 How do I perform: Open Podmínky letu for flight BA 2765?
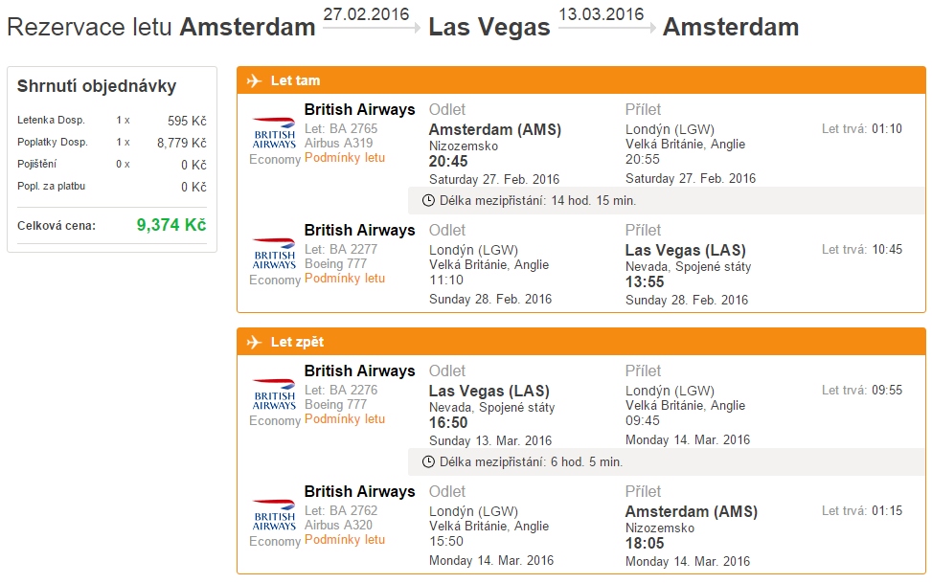coord(345,158)
